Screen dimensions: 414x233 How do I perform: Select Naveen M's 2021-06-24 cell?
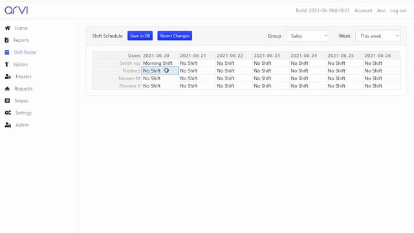click(308, 78)
